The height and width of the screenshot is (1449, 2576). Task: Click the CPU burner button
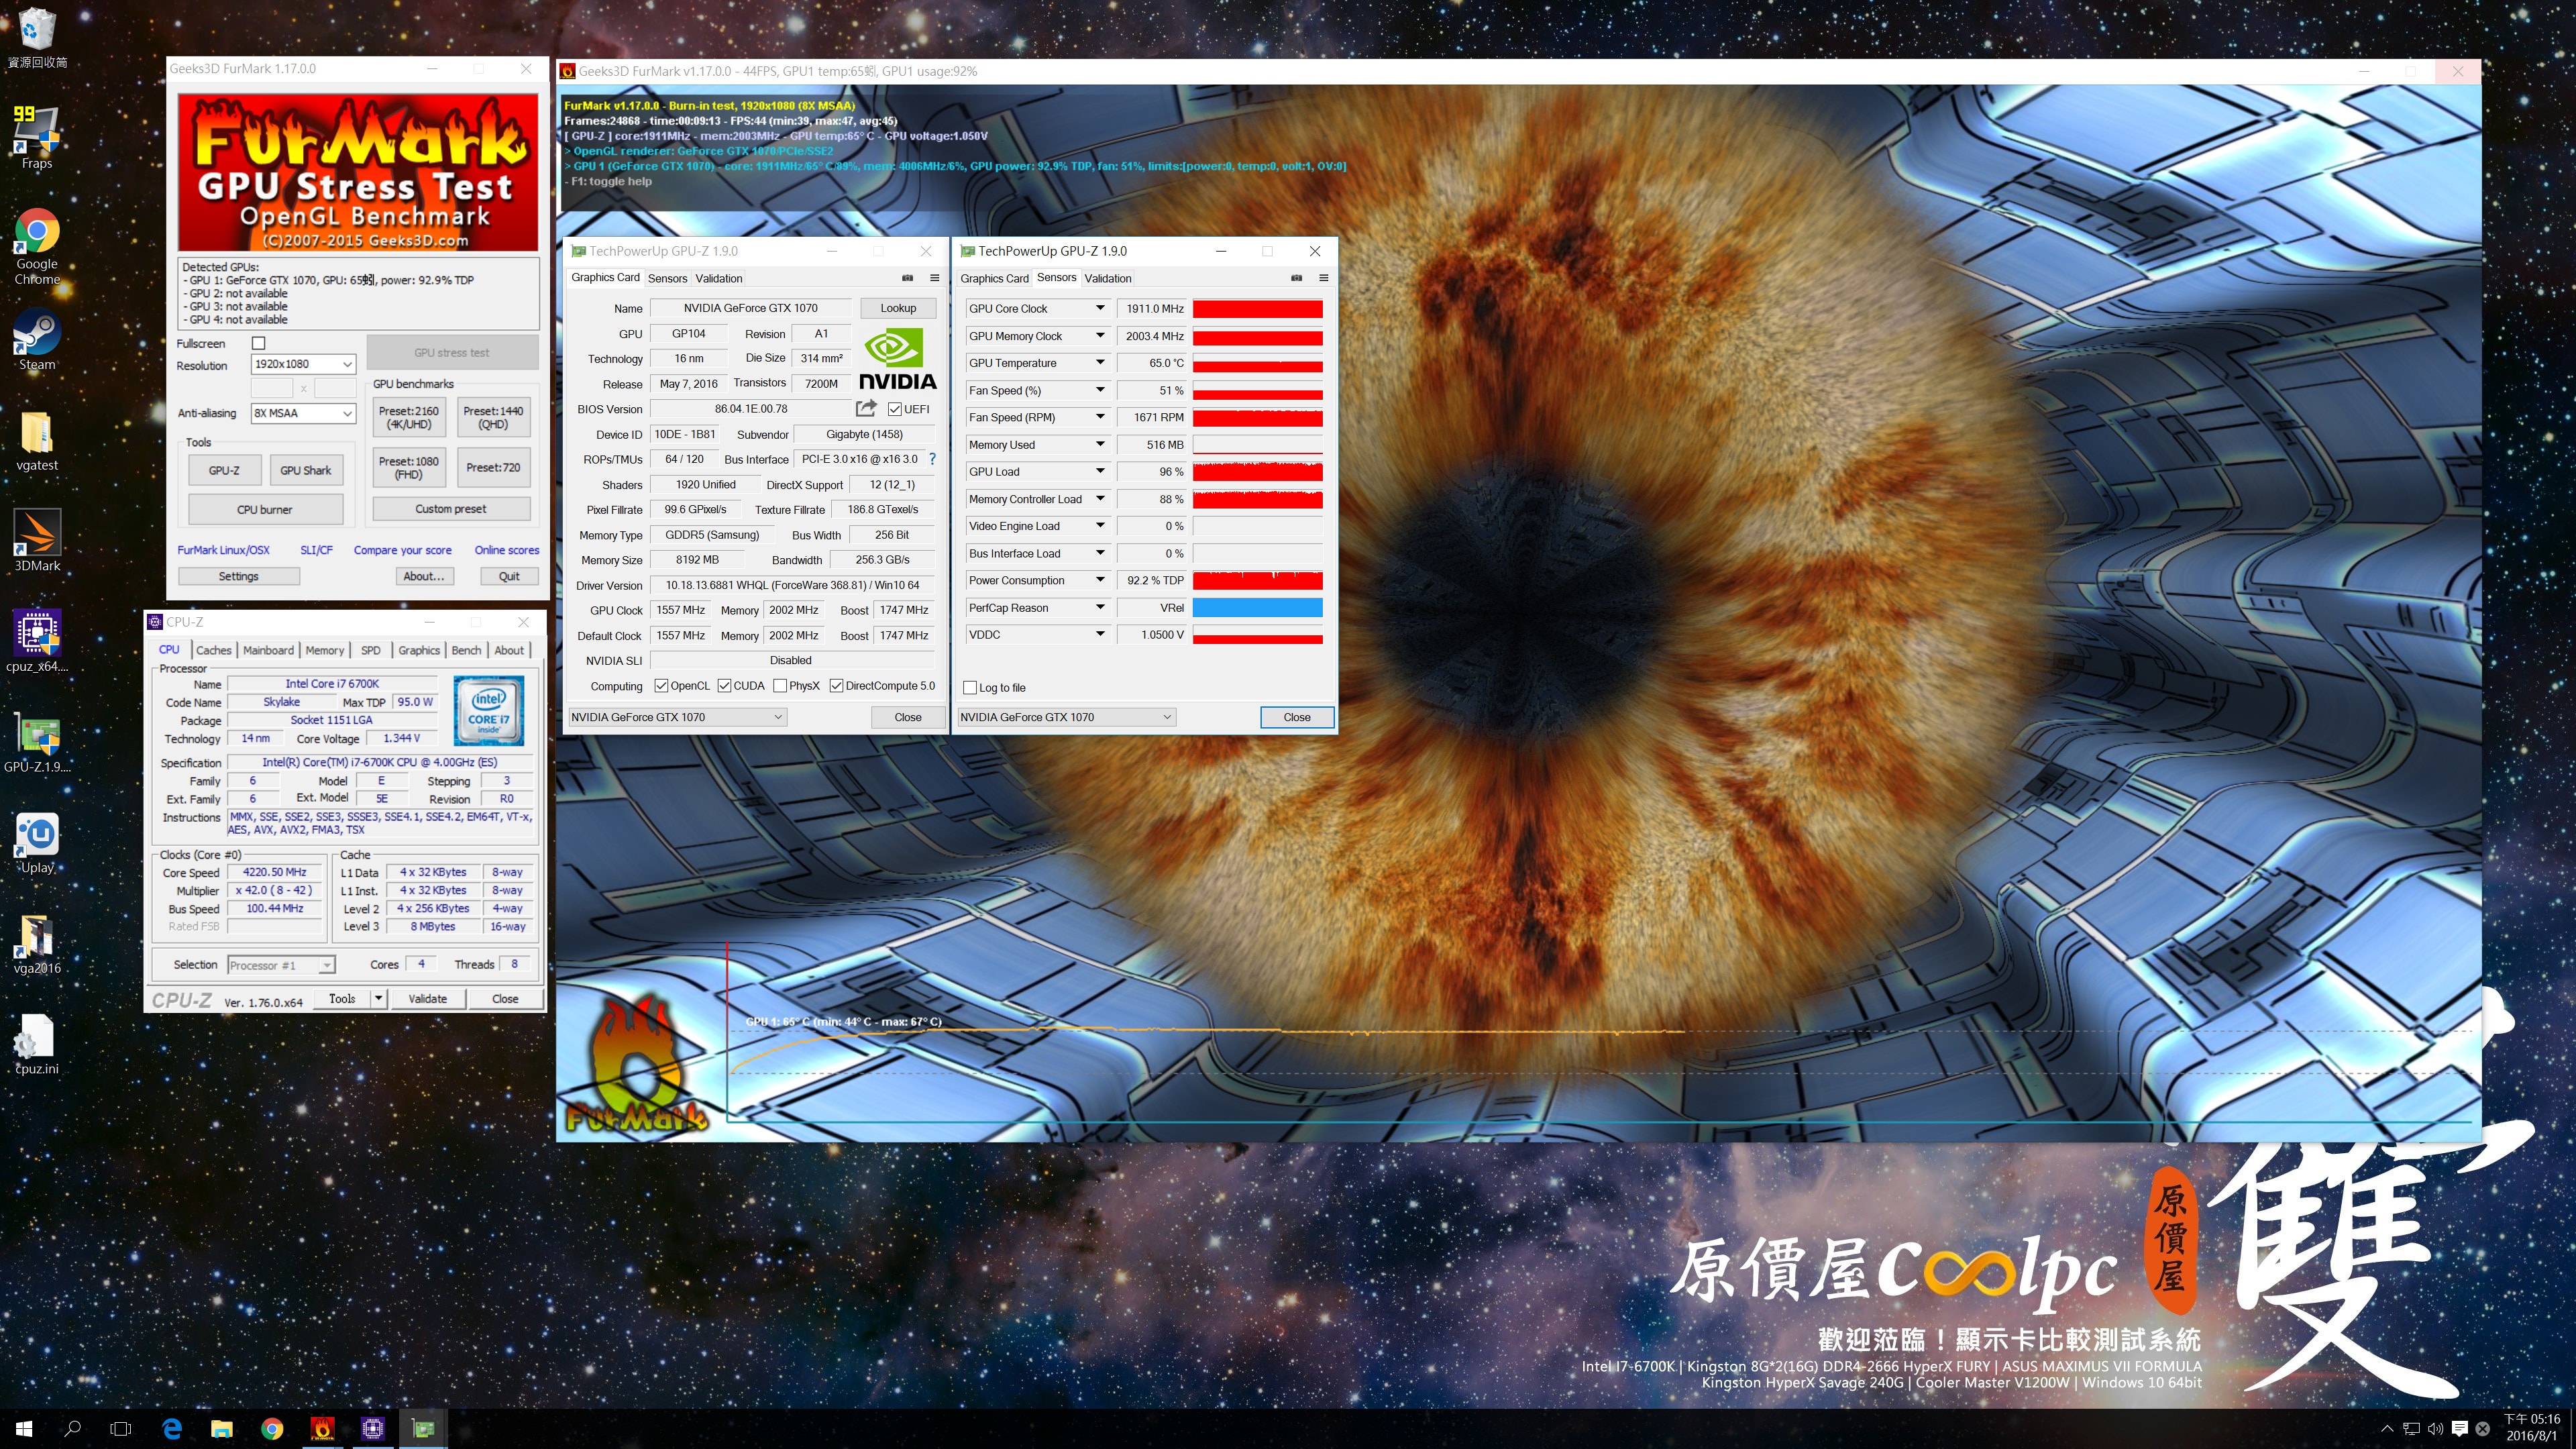coord(264,509)
